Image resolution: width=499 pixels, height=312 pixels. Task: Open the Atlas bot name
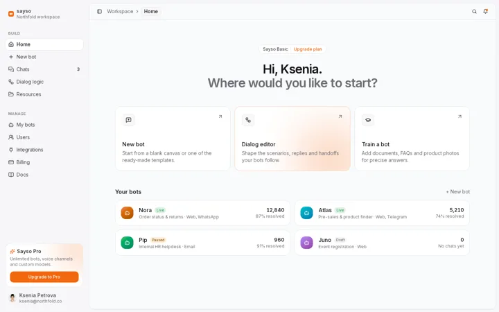coord(325,210)
